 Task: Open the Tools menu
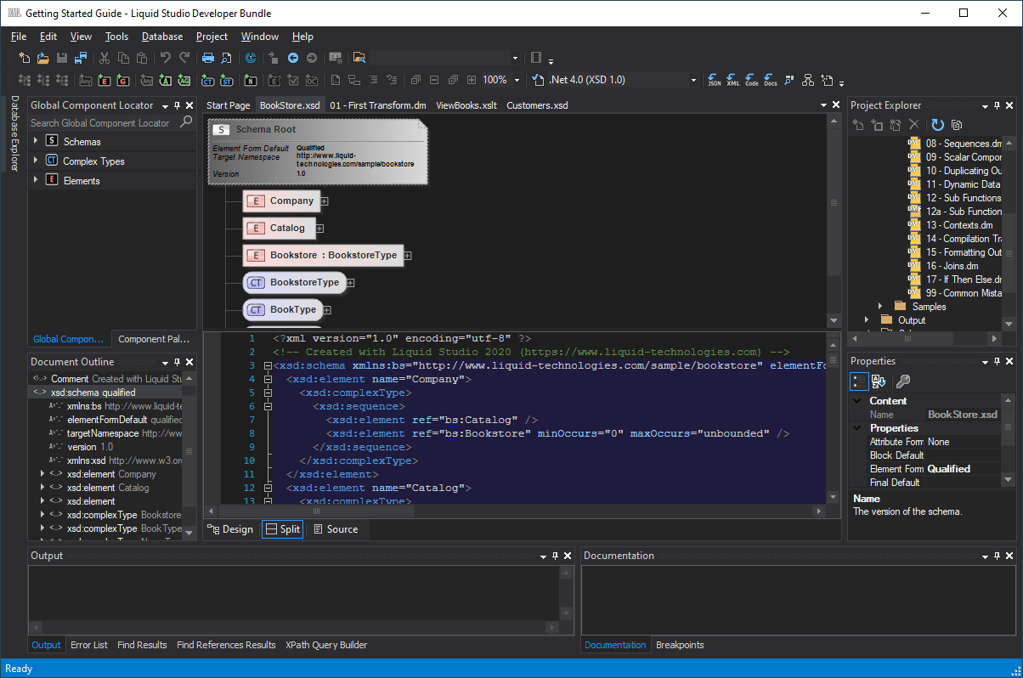point(117,37)
